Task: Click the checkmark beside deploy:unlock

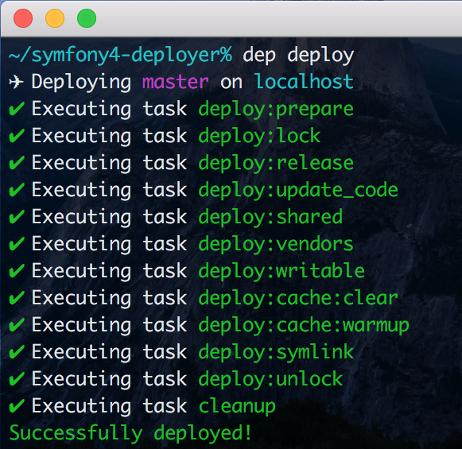Action: pos(17,378)
